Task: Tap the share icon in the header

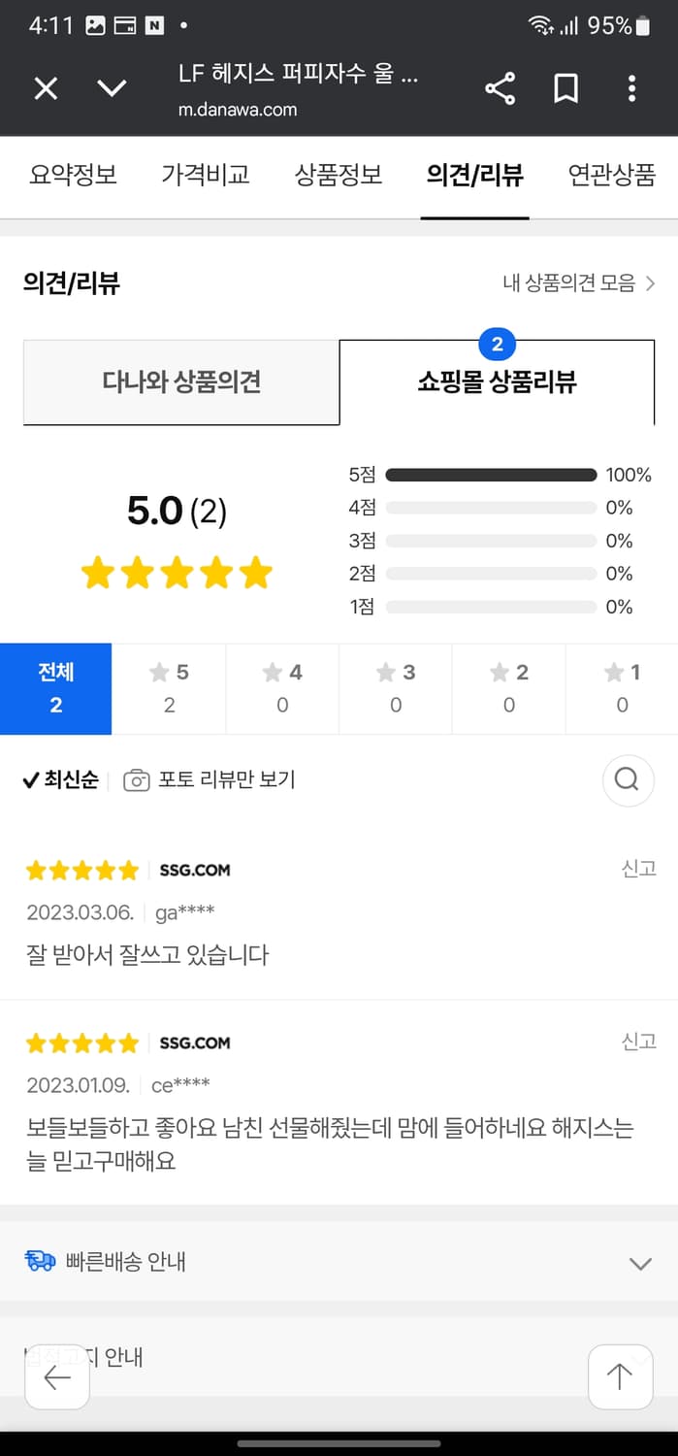Action: pos(499,87)
